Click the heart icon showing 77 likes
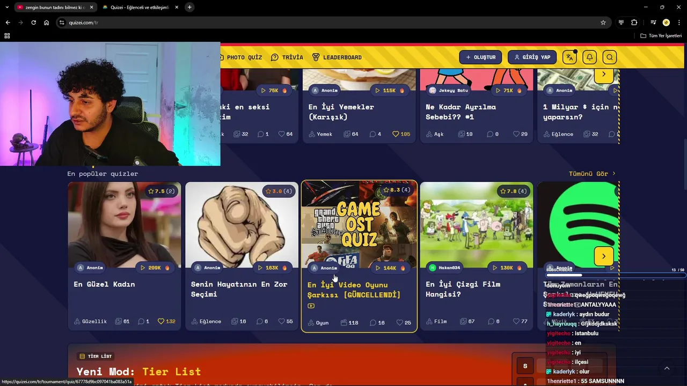This screenshot has width=687, height=386. coord(516,322)
